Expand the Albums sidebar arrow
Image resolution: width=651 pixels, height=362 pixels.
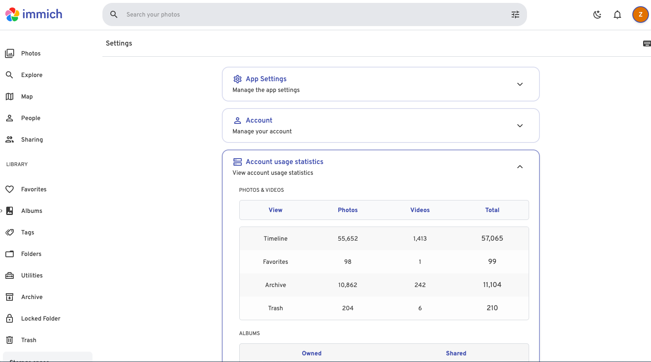tap(2, 211)
